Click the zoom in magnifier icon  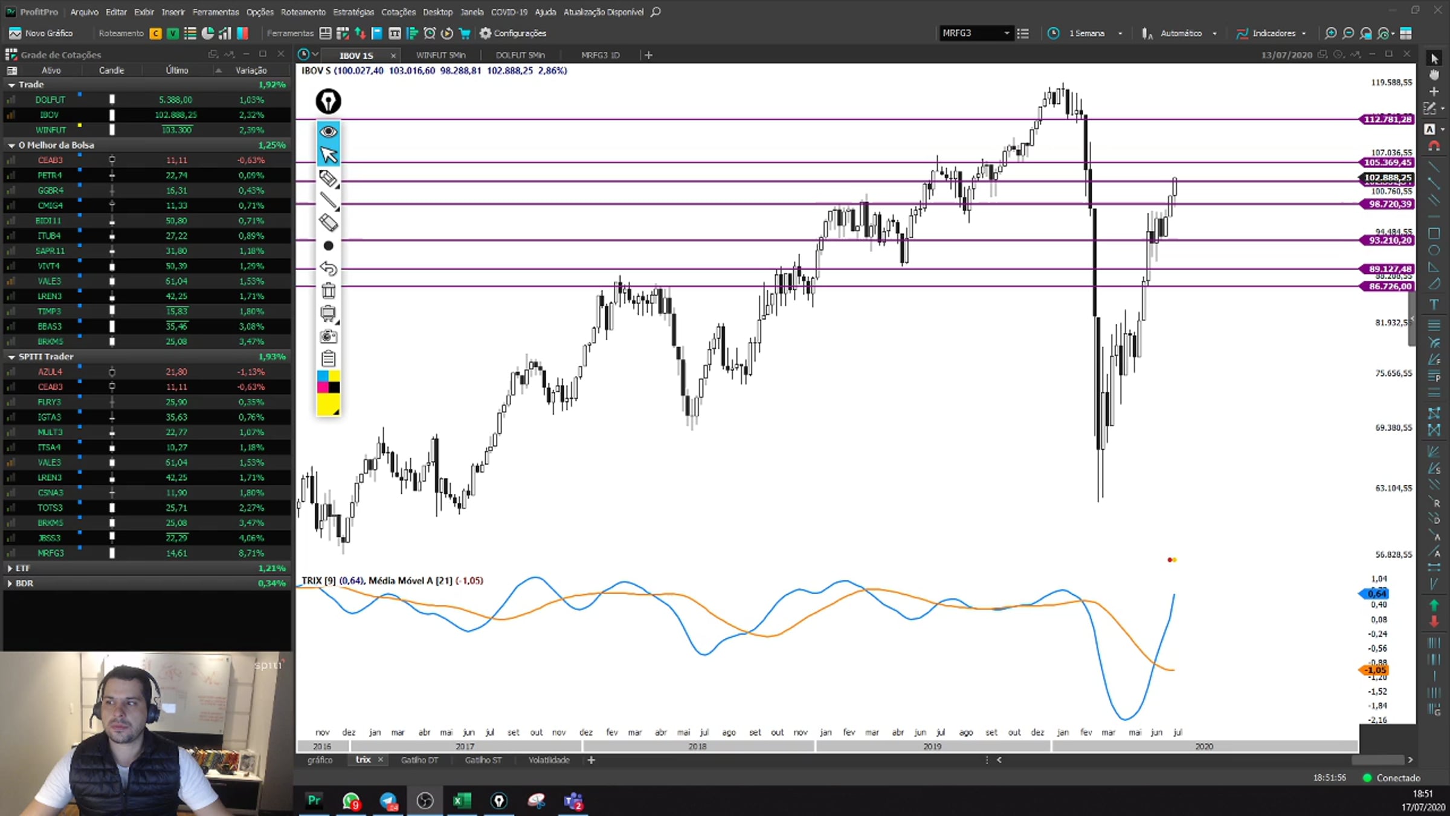[1330, 33]
